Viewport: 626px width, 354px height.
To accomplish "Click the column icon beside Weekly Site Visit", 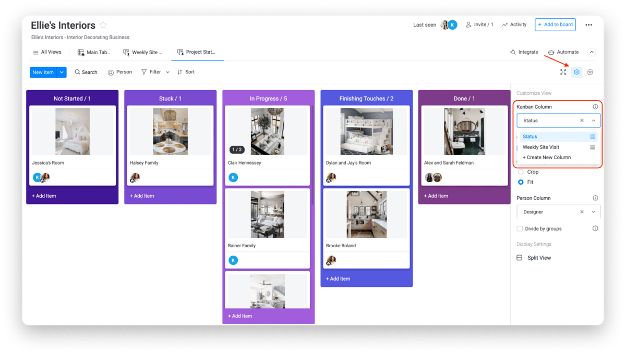I will point(593,147).
